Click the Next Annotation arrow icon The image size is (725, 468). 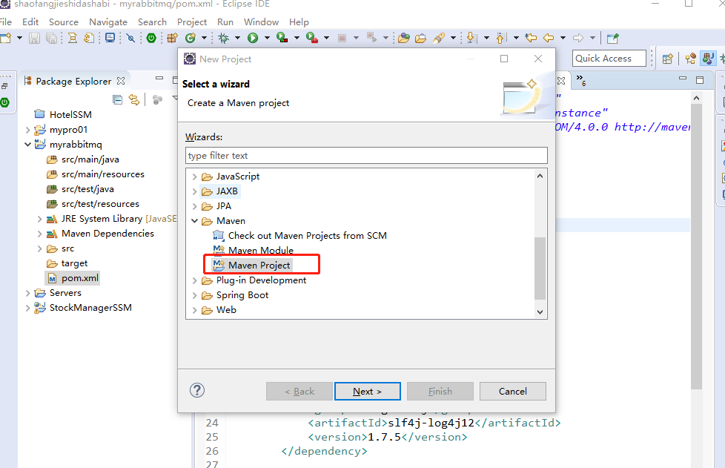471,38
